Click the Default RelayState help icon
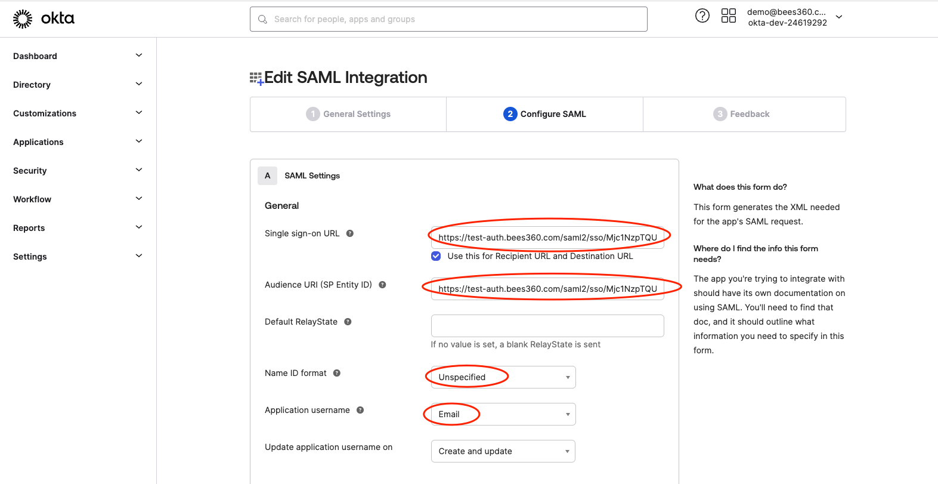938x484 pixels. click(348, 322)
